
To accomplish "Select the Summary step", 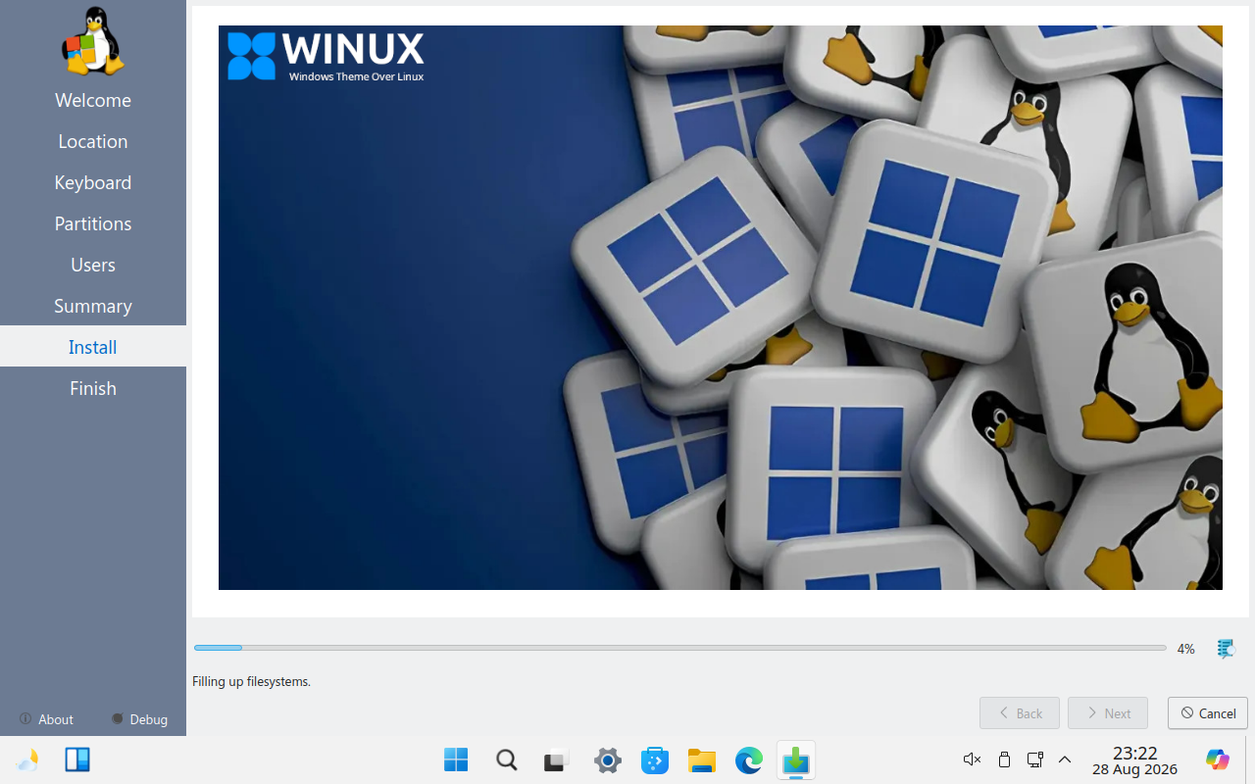I will [x=93, y=306].
